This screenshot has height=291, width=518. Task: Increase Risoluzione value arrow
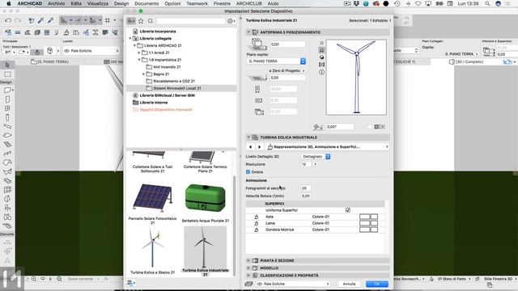click(x=315, y=164)
